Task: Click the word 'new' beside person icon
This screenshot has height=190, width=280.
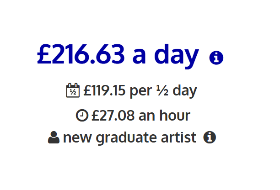Action: [x=77, y=139]
